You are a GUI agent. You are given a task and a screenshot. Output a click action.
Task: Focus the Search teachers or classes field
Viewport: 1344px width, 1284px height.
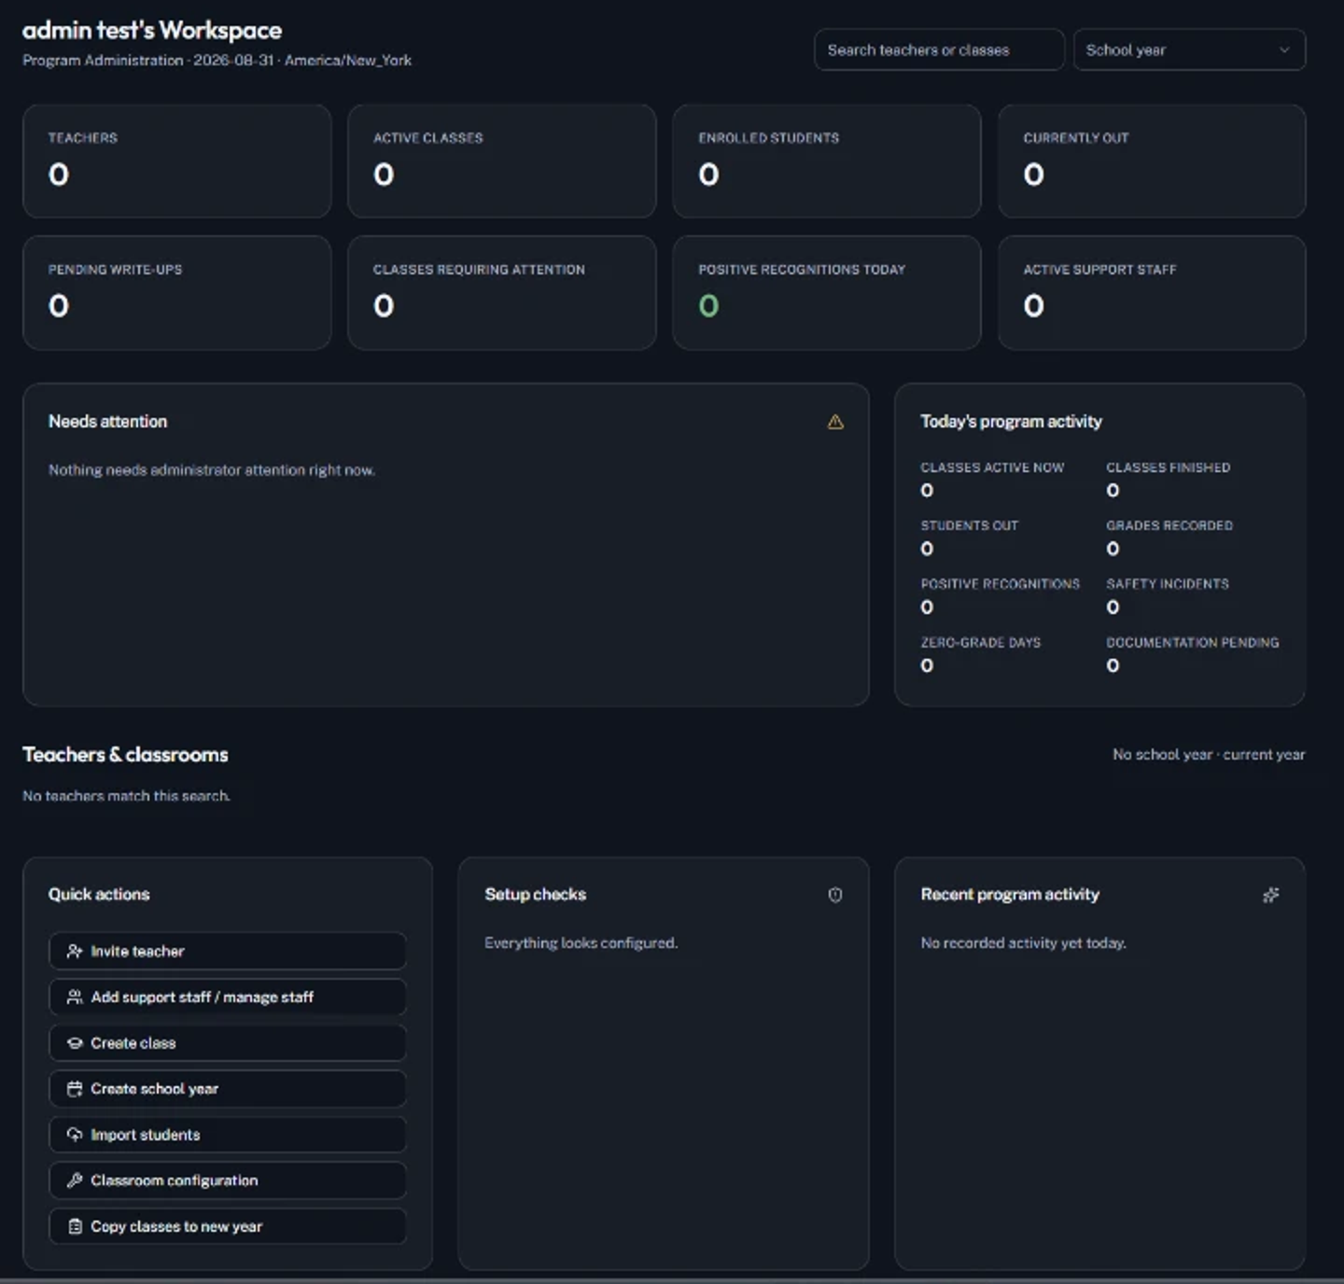pos(939,49)
